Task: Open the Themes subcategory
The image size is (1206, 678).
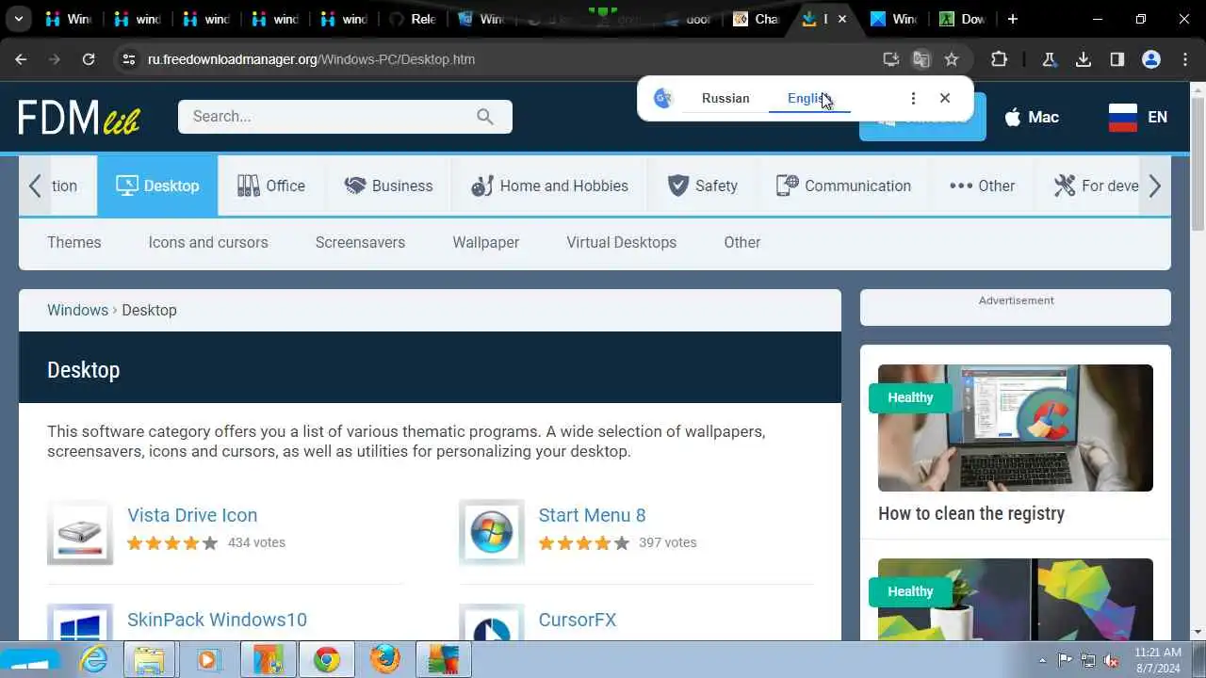Action: 74,242
